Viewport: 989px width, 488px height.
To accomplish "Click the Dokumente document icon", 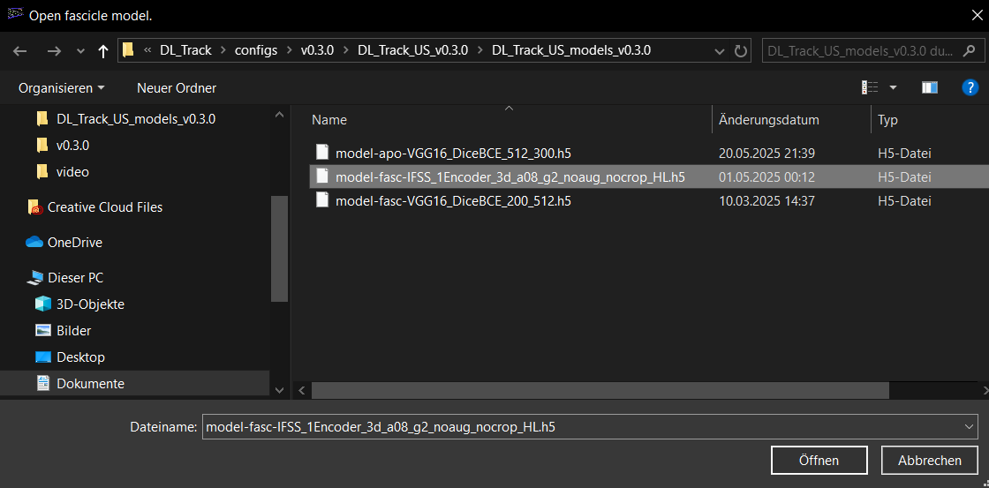I will pos(43,383).
